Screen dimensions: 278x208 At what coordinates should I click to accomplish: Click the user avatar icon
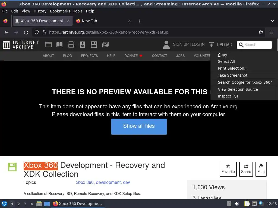[166, 45]
